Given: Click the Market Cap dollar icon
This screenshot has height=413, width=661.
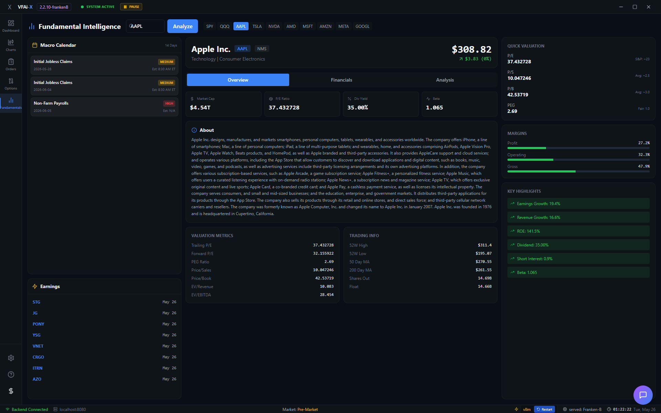Looking at the screenshot, I should click(x=192, y=99).
